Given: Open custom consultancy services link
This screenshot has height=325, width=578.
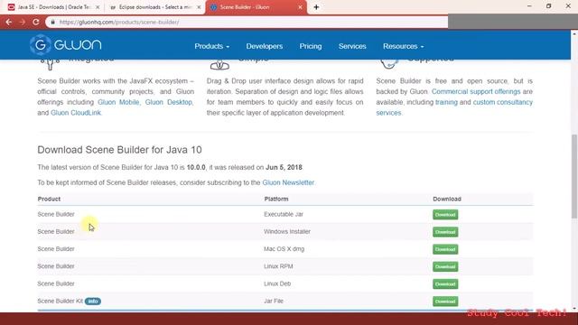Looking at the screenshot, I should pos(503,102).
